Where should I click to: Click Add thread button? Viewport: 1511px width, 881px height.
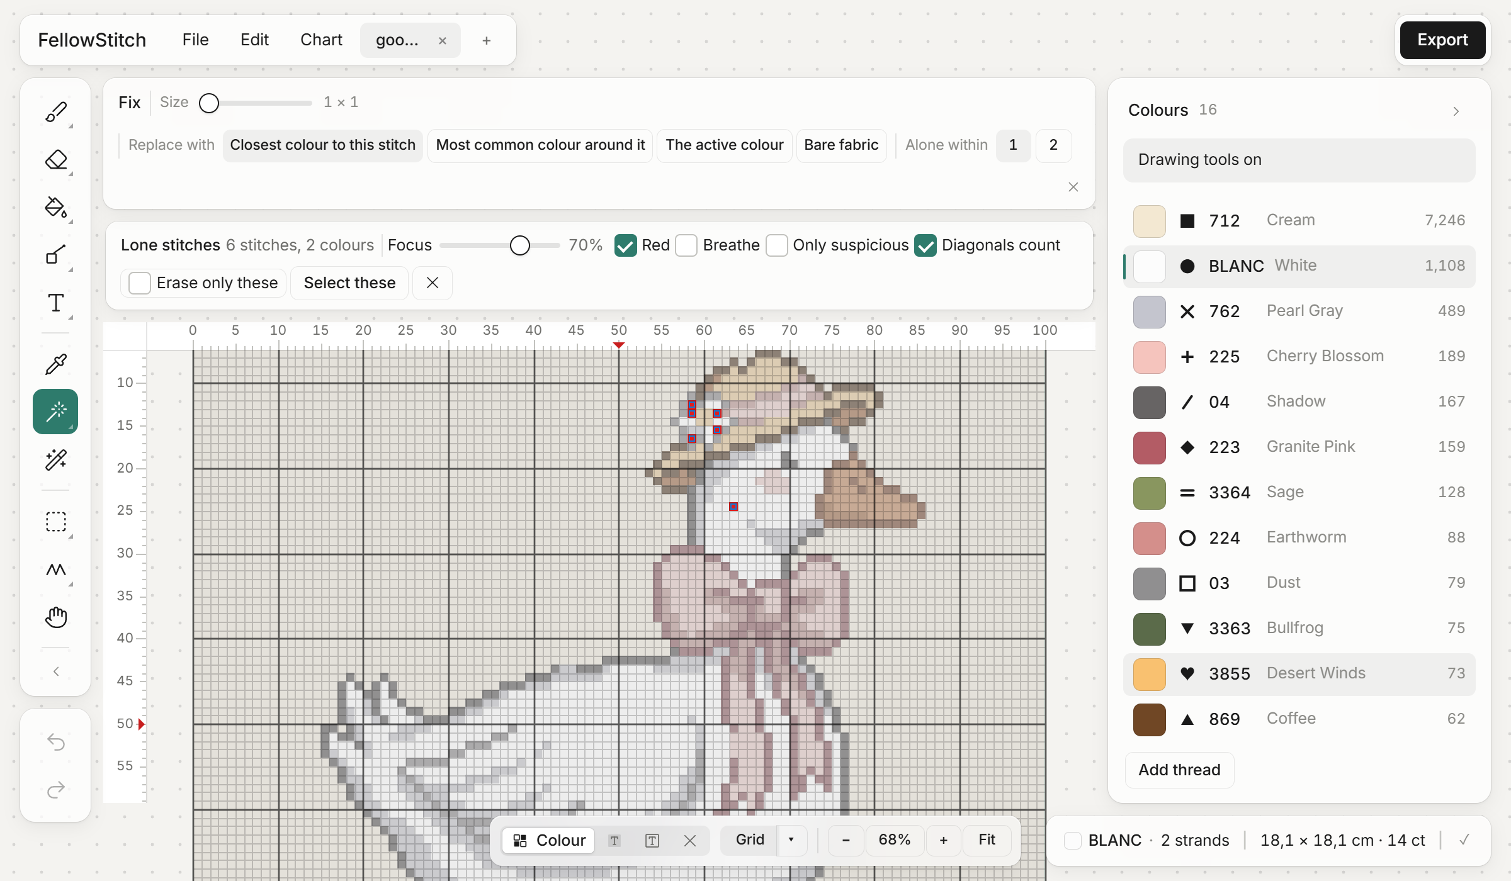(x=1179, y=770)
